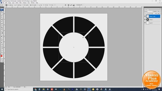162x91 pixels.
Task: Open the Image menu
Action: (9, 3)
